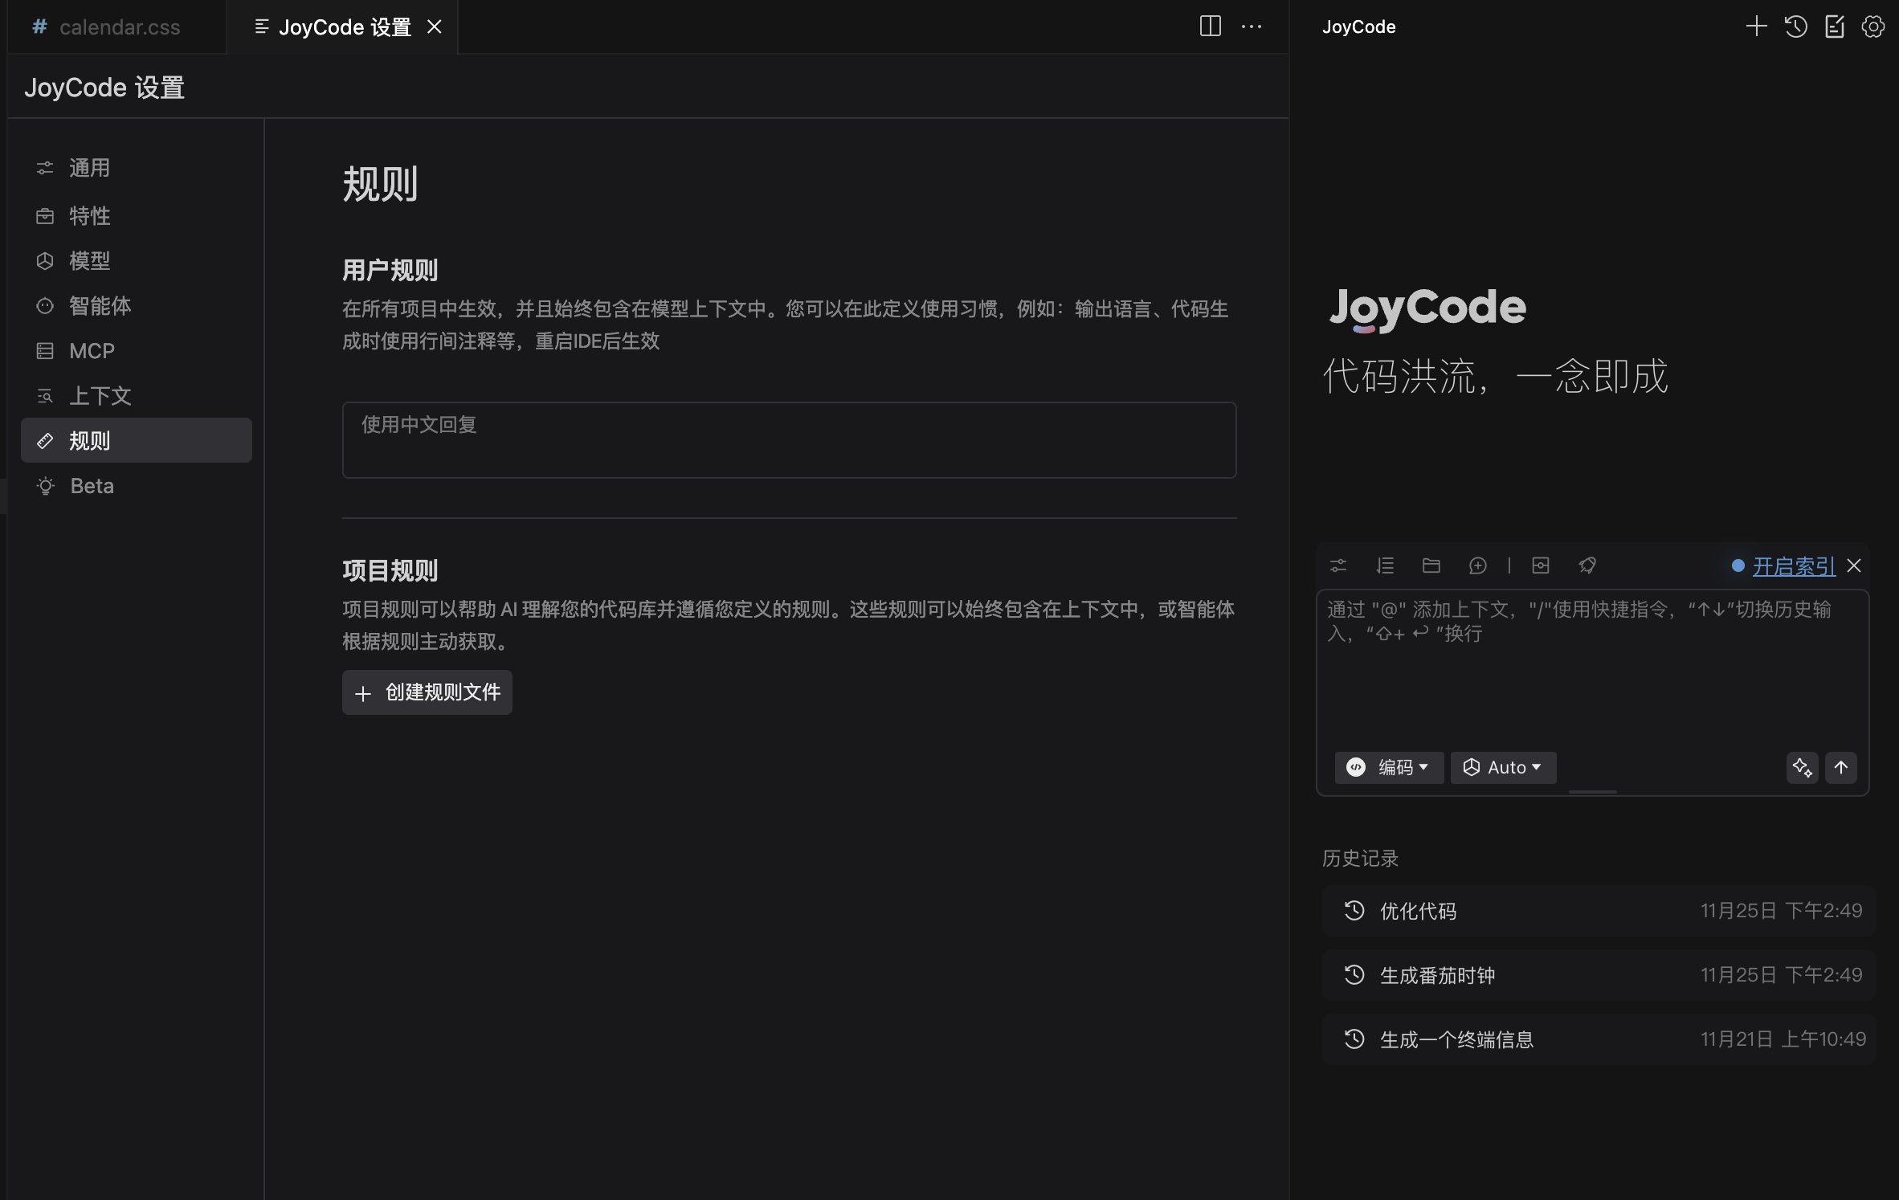Click the numbered-list icon in the chat toolbar
The image size is (1899, 1200).
[x=1385, y=565]
